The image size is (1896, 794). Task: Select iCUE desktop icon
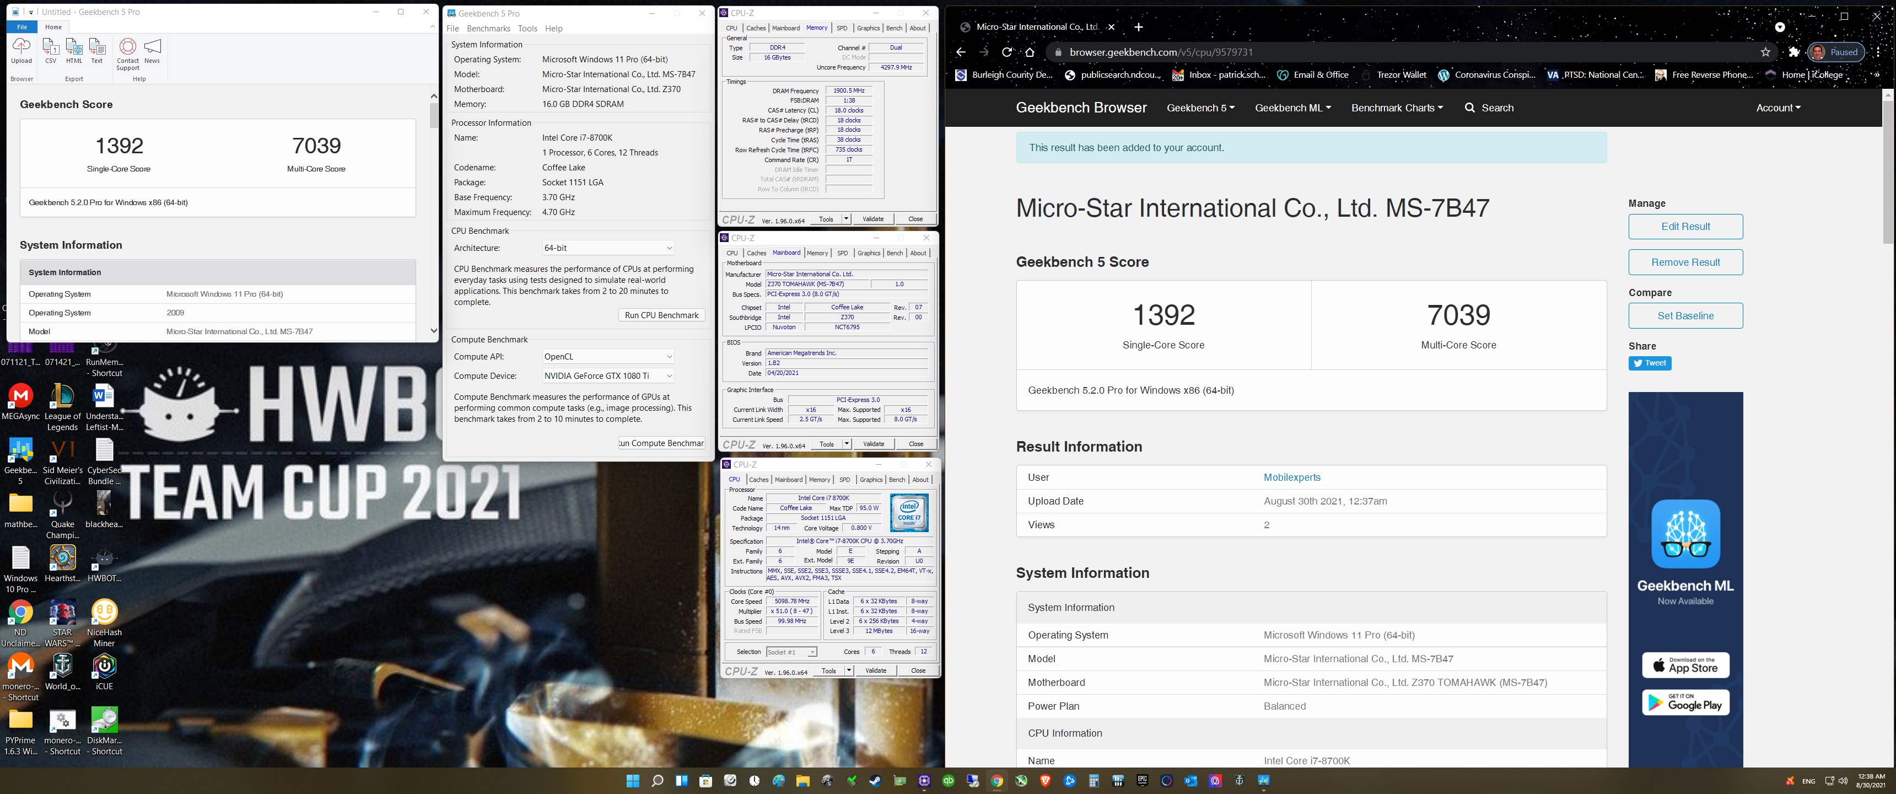pyautogui.click(x=104, y=672)
